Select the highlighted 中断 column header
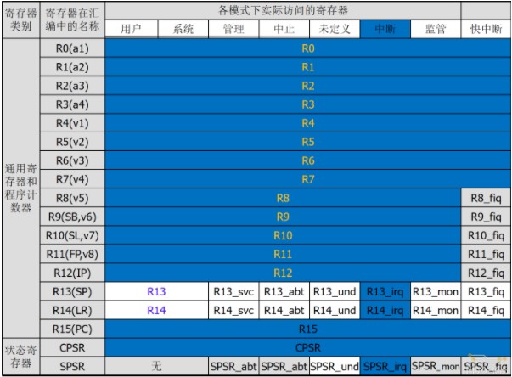 point(385,29)
